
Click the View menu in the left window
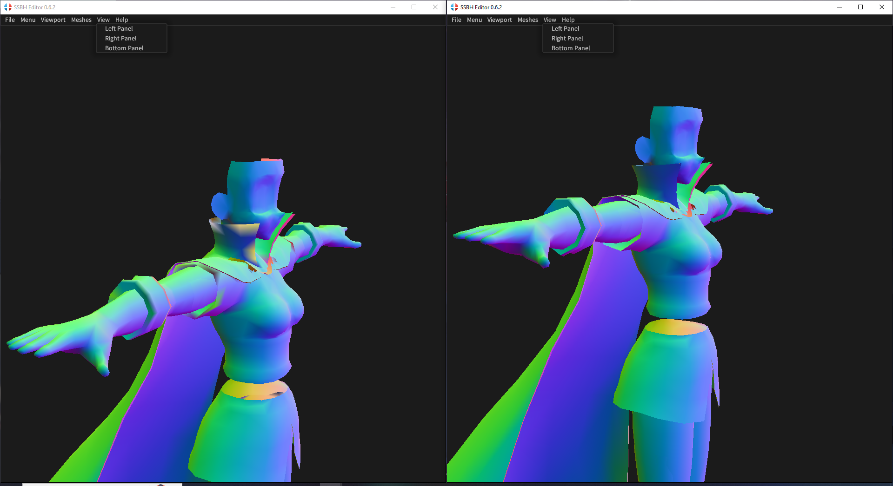tap(103, 20)
